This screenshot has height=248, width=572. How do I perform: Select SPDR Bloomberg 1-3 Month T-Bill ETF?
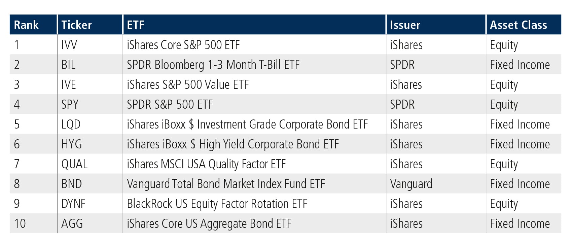(x=213, y=65)
